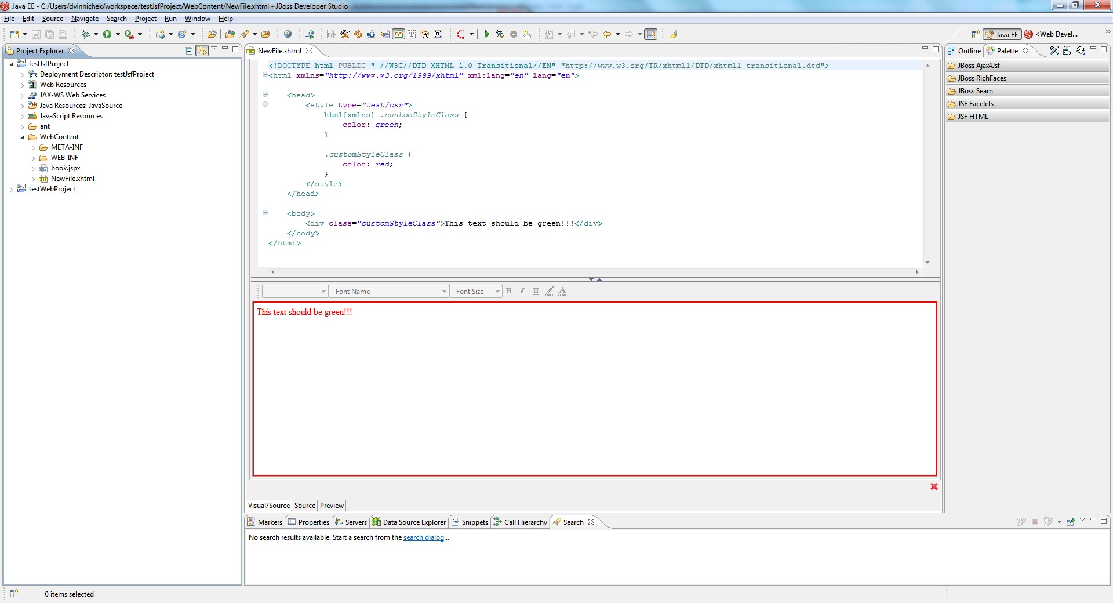
Task: Click the red X icon below the visual pane
Action: (934, 487)
